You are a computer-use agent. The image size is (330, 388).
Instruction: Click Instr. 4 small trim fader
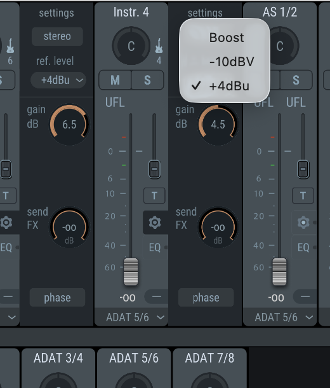154,169
